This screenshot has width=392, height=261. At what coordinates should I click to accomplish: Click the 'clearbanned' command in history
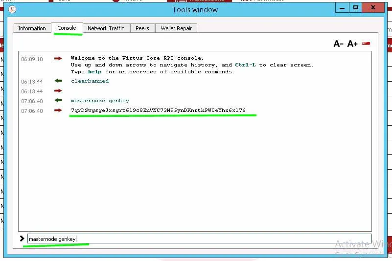90,81
